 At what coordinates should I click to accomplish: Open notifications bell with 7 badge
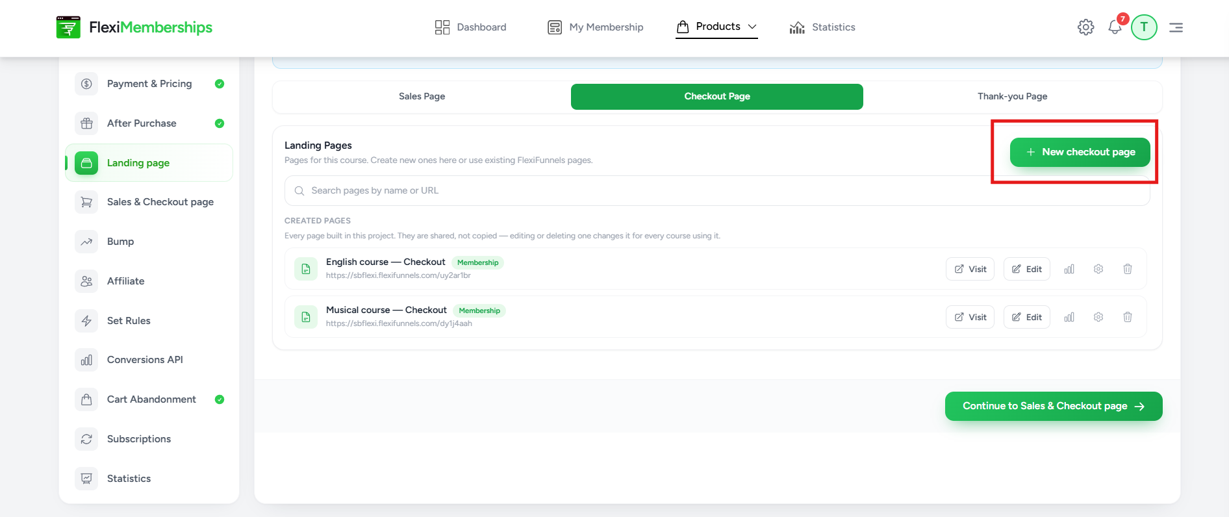[x=1115, y=27]
